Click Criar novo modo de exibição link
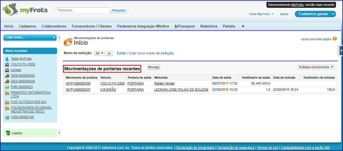 click(x=151, y=53)
